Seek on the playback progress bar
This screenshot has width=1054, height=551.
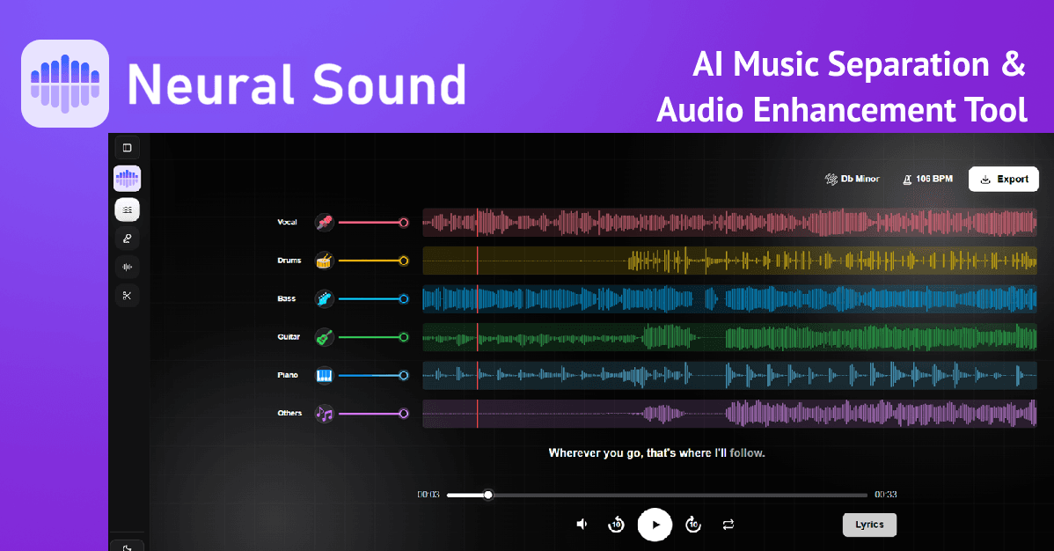pyautogui.click(x=656, y=496)
